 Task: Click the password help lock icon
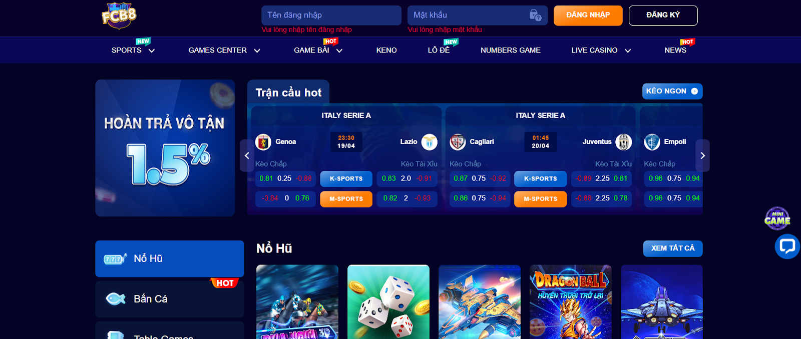click(535, 15)
